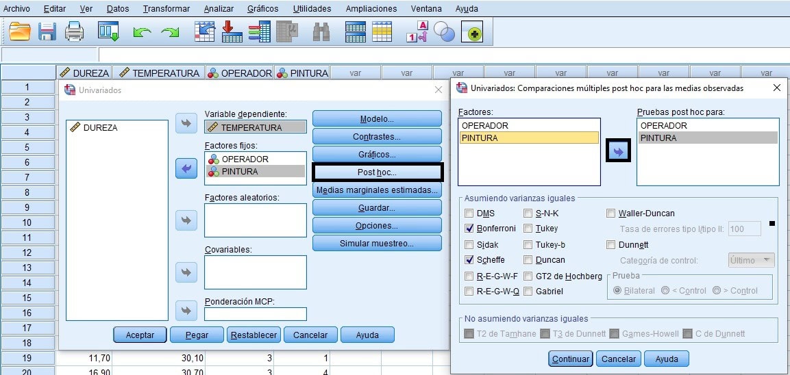Show all variables plus icon
This screenshot has width=790, height=375.
473,33
